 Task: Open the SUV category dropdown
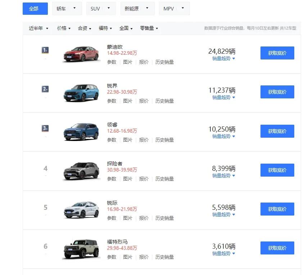pos(101,9)
